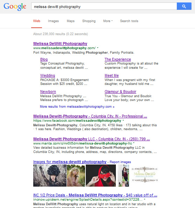
Task: Open thumbnail of woman with red hood
Action: click(x=101, y=175)
